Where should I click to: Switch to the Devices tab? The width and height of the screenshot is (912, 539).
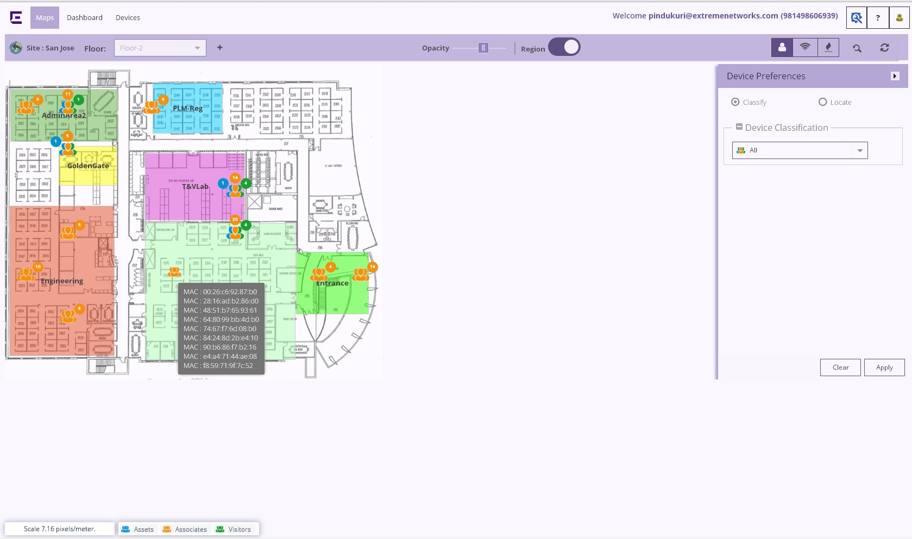point(128,18)
